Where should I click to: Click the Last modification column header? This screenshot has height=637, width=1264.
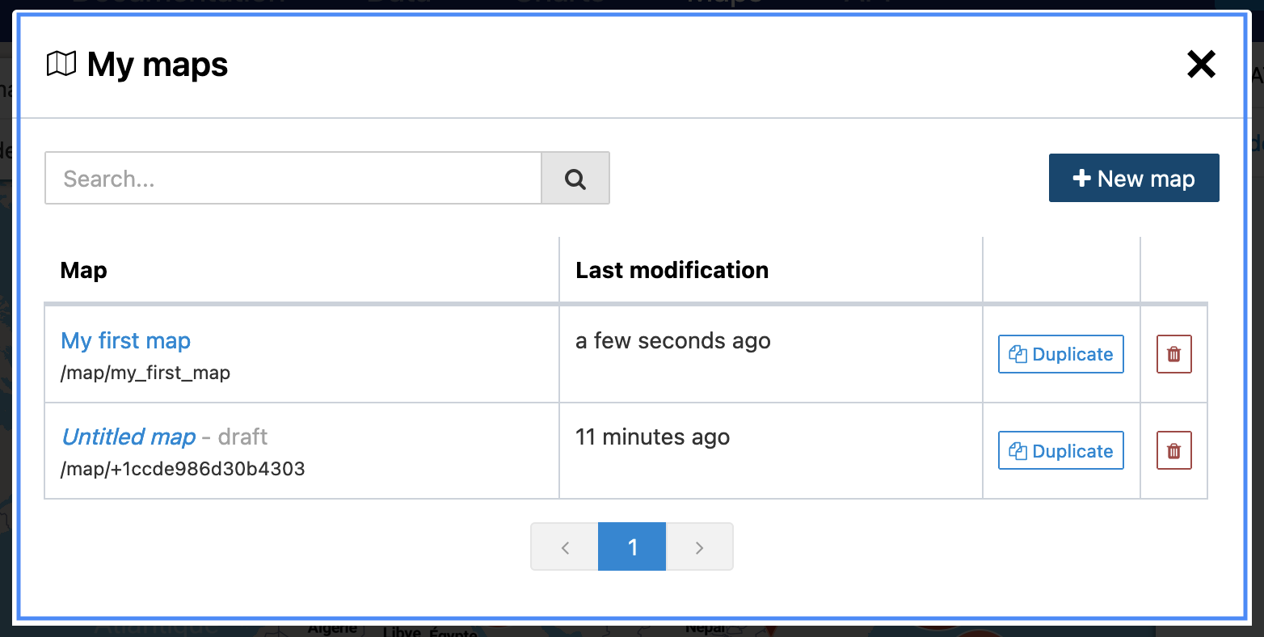(672, 270)
